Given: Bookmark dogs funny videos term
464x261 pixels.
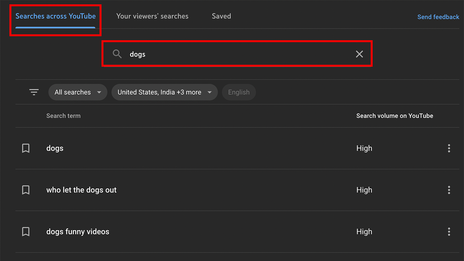Looking at the screenshot, I should click(26, 232).
